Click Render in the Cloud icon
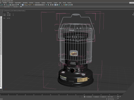Screen dimensions: 134x100 (70, 5)
